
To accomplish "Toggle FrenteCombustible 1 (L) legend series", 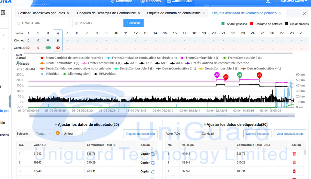I will (200, 58).
